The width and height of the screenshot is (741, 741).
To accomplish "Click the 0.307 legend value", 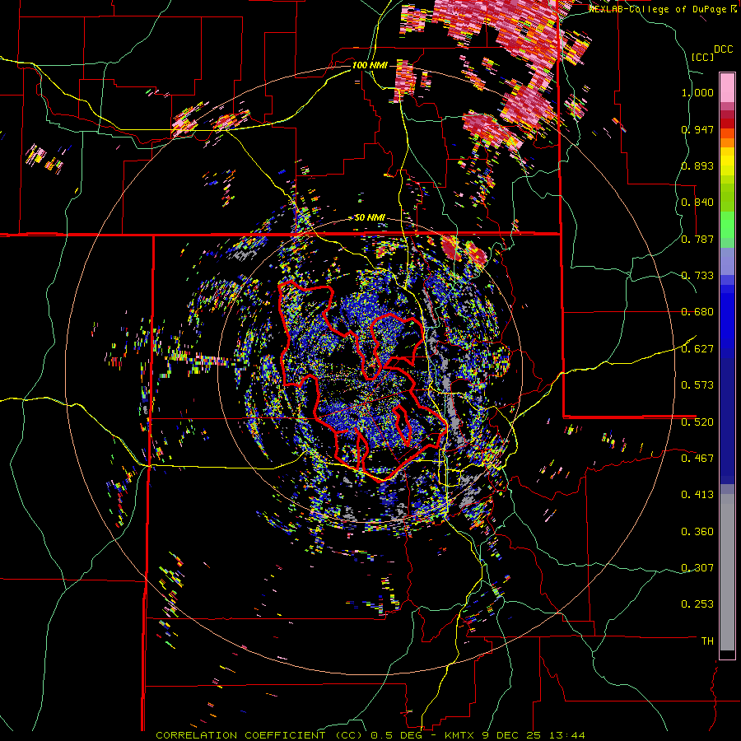I will (697, 568).
